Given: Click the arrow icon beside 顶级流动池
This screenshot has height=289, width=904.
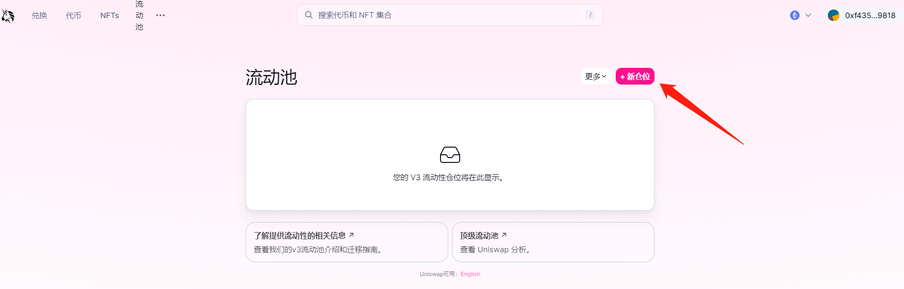Looking at the screenshot, I should tap(504, 235).
